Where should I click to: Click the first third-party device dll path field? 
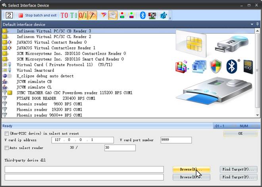(x=84, y=170)
